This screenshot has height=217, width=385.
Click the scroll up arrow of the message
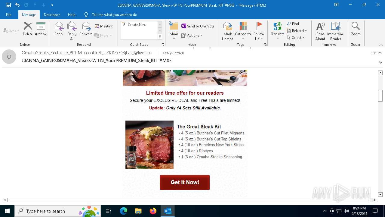coord(380,73)
